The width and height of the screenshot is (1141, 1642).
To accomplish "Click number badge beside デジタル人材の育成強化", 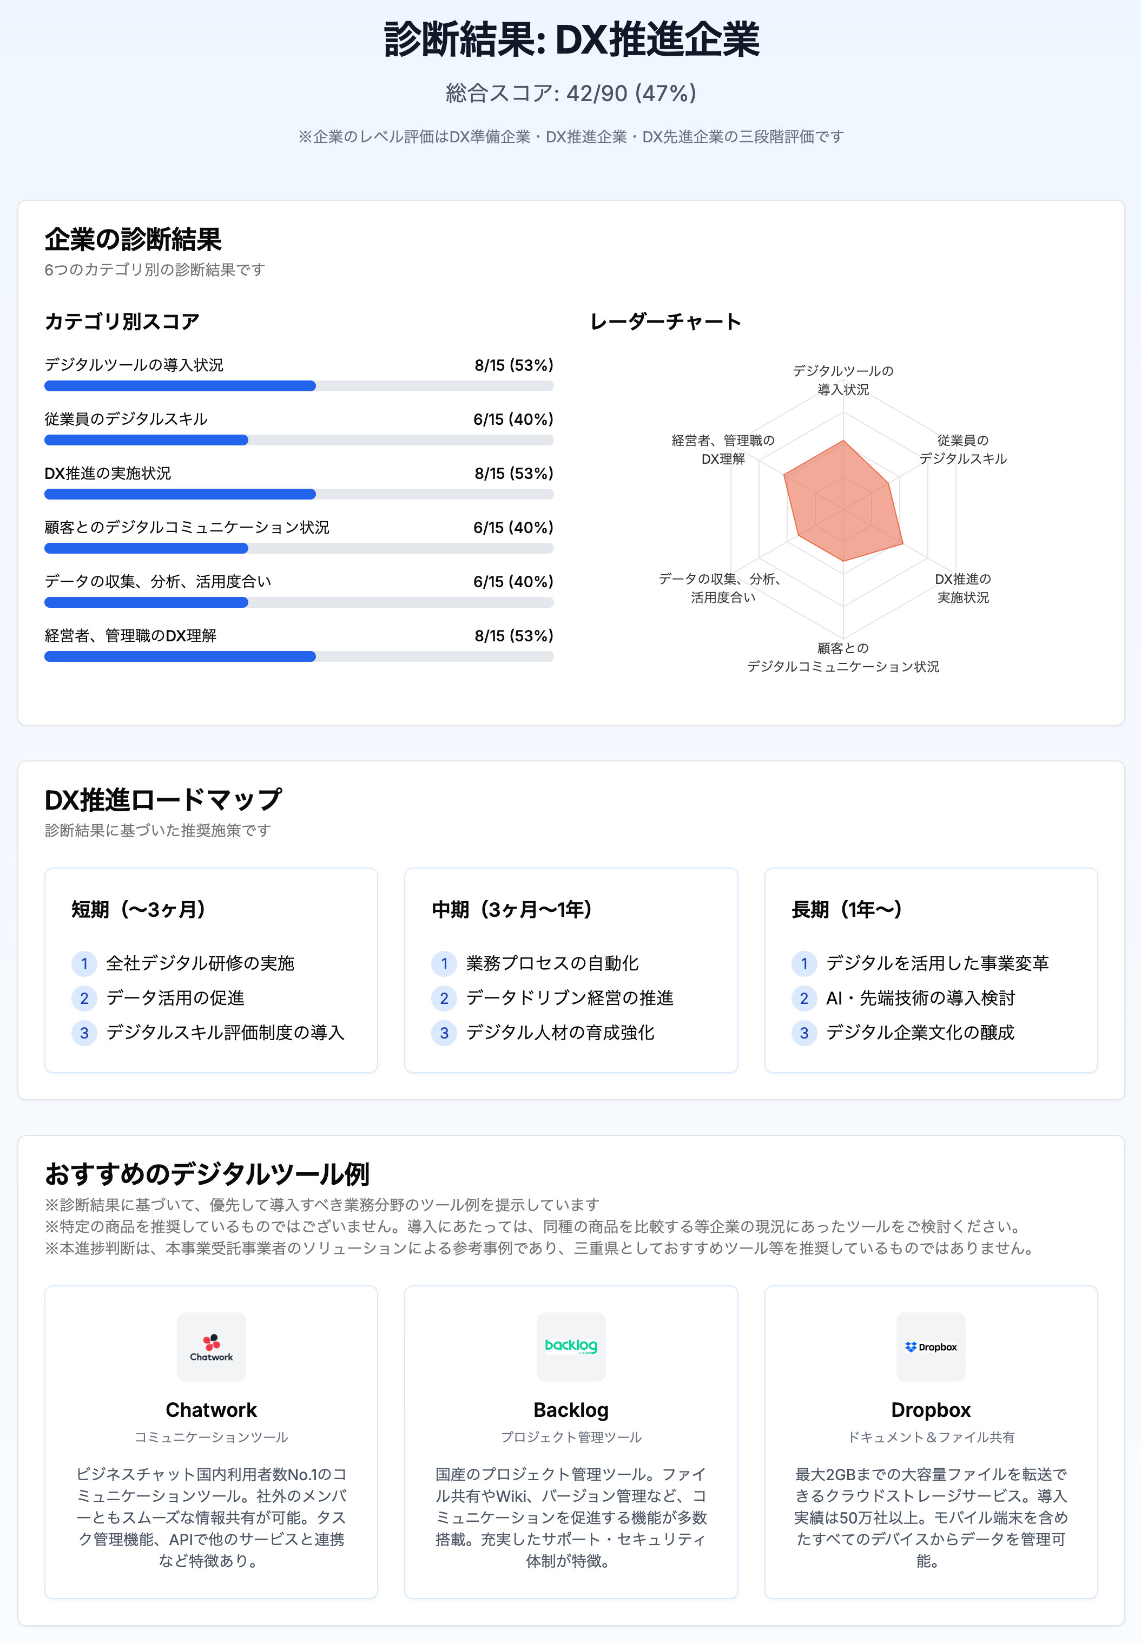I will pos(444,1033).
